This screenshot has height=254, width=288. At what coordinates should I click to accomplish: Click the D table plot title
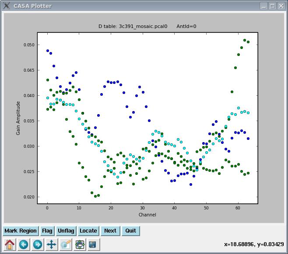[x=147, y=26]
